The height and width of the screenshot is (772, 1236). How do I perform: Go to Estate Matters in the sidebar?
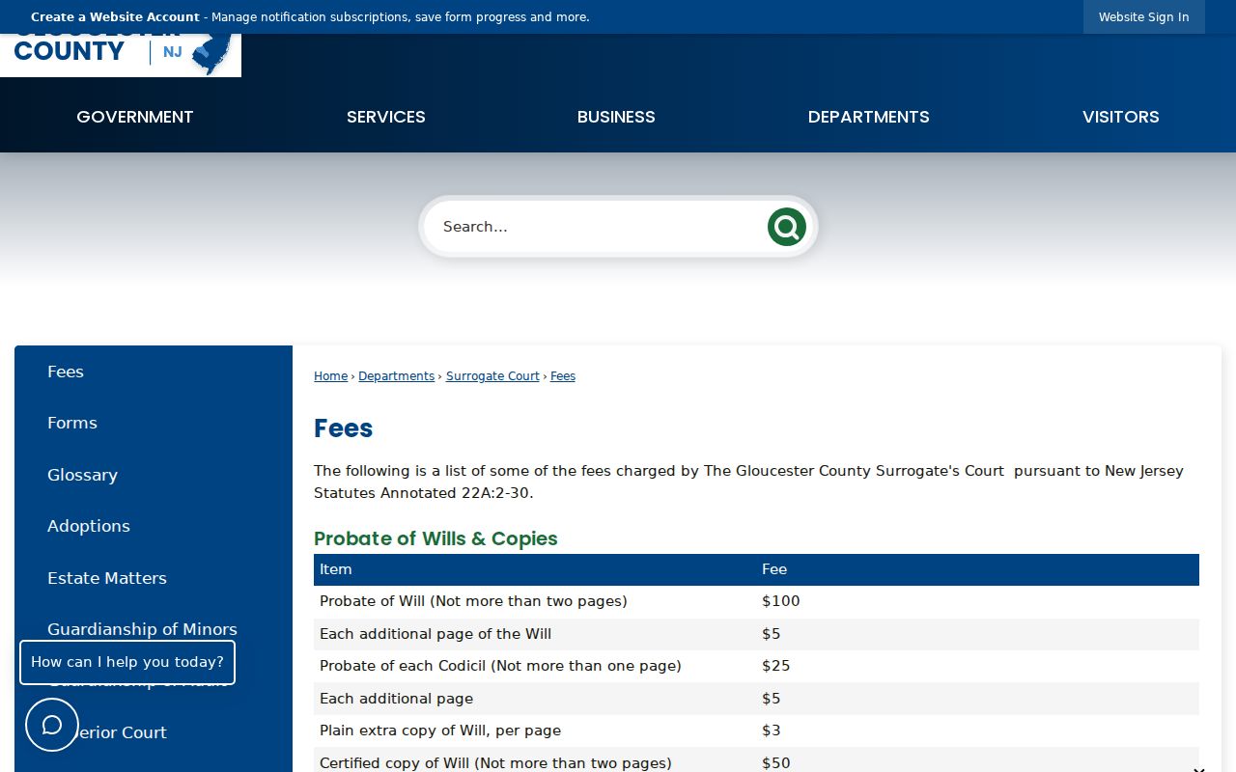107,578
